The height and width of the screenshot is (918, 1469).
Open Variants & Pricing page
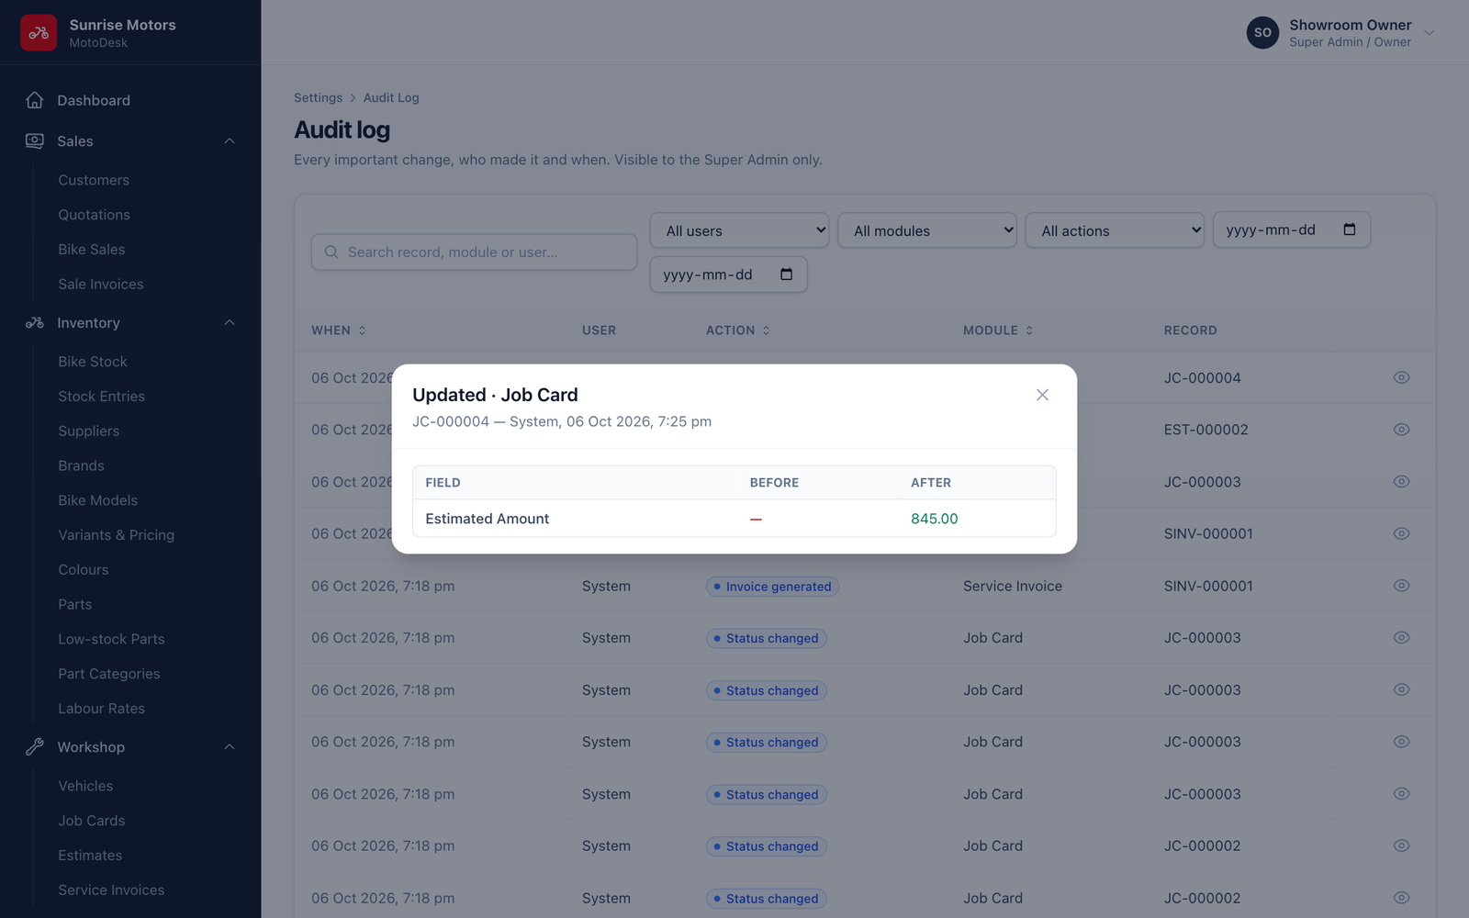click(116, 535)
